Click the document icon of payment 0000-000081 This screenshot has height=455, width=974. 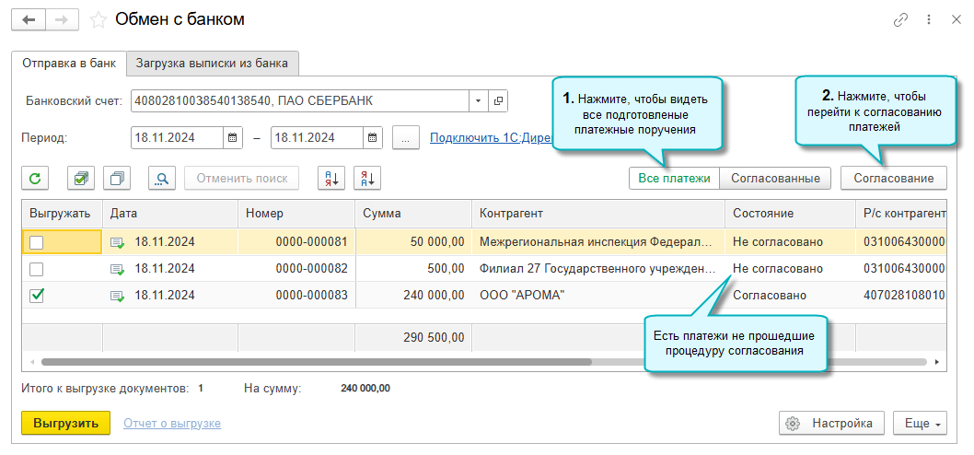tap(118, 242)
